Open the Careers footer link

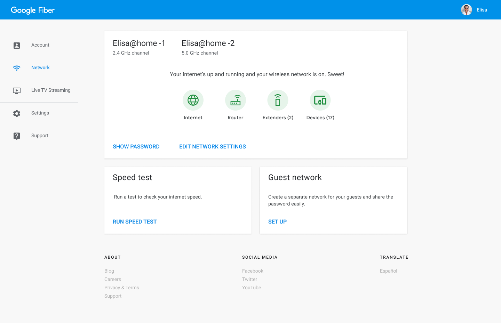tap(113, 279)
